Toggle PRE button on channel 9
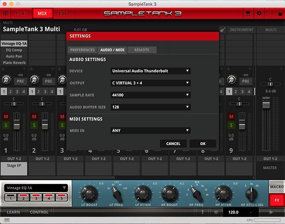This screenshot has height=224, width=285. click(x=246, y=81)
